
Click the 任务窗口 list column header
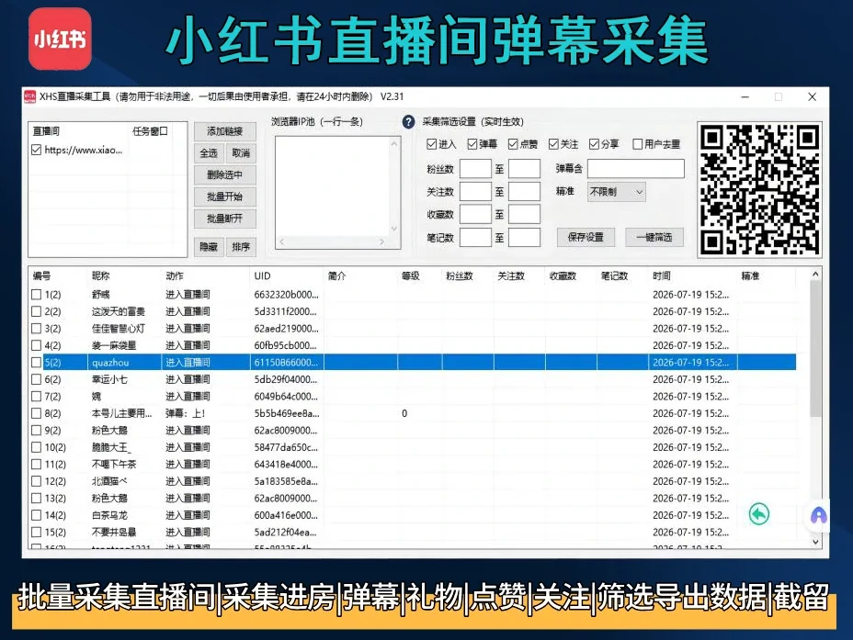point(150,131)
